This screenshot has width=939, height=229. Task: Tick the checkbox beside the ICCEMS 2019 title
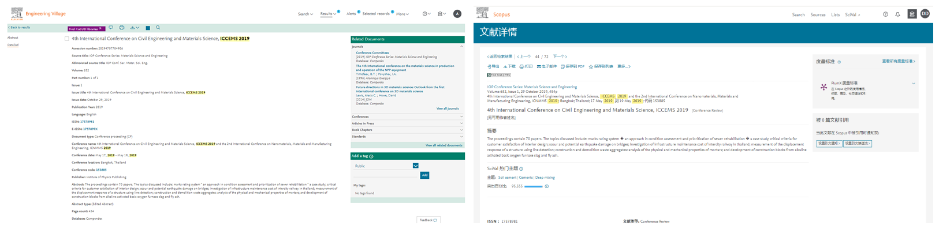66,39
